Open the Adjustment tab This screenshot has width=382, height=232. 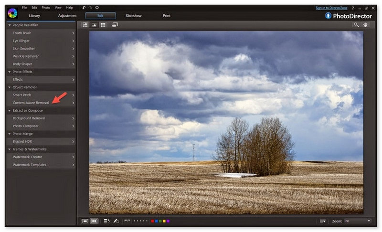(67, 16)
